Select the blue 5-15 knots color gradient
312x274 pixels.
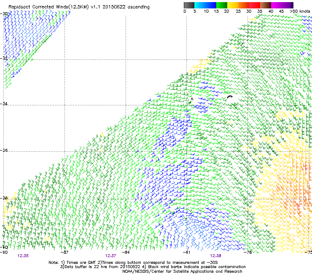(x=205, y=5)
